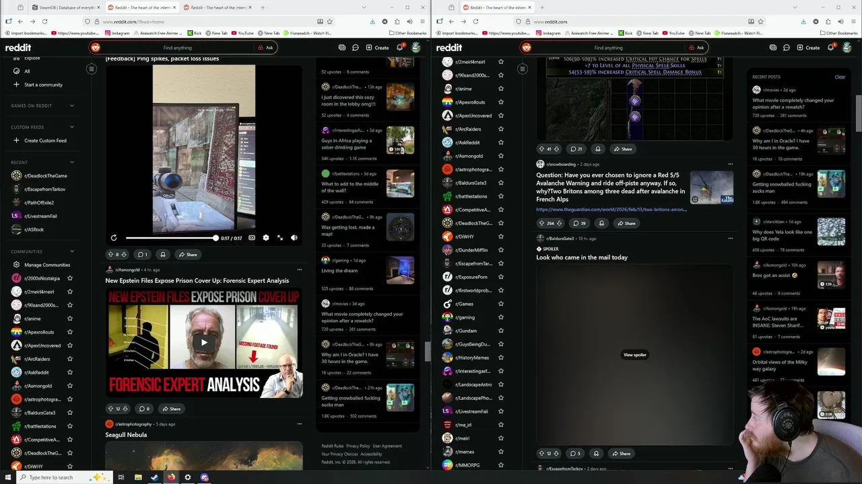
Task: Click View spoiler on BaldursGate3 post
Action: 634,355
